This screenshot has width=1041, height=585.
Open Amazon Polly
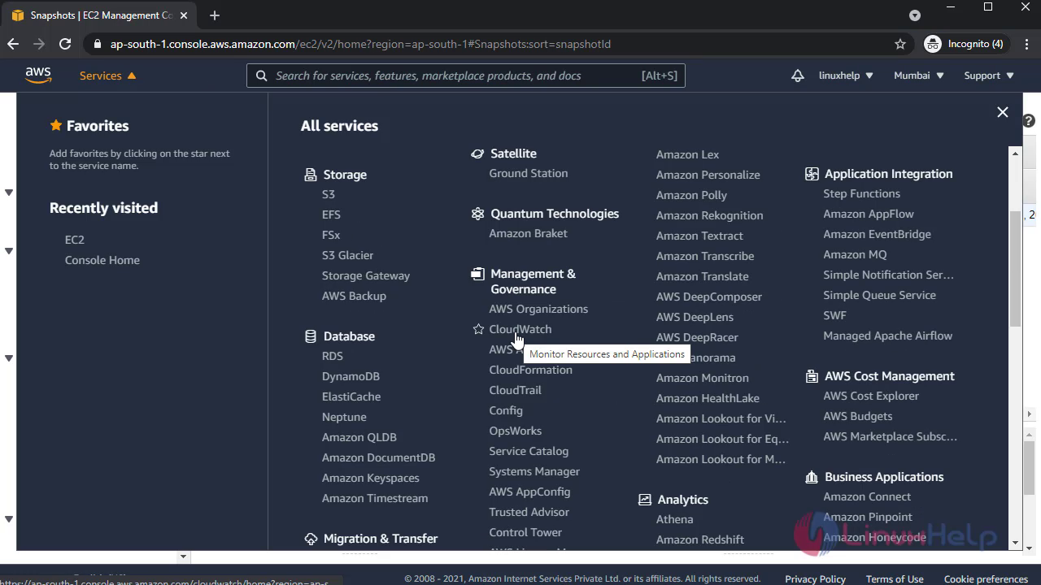coord(691,195)
